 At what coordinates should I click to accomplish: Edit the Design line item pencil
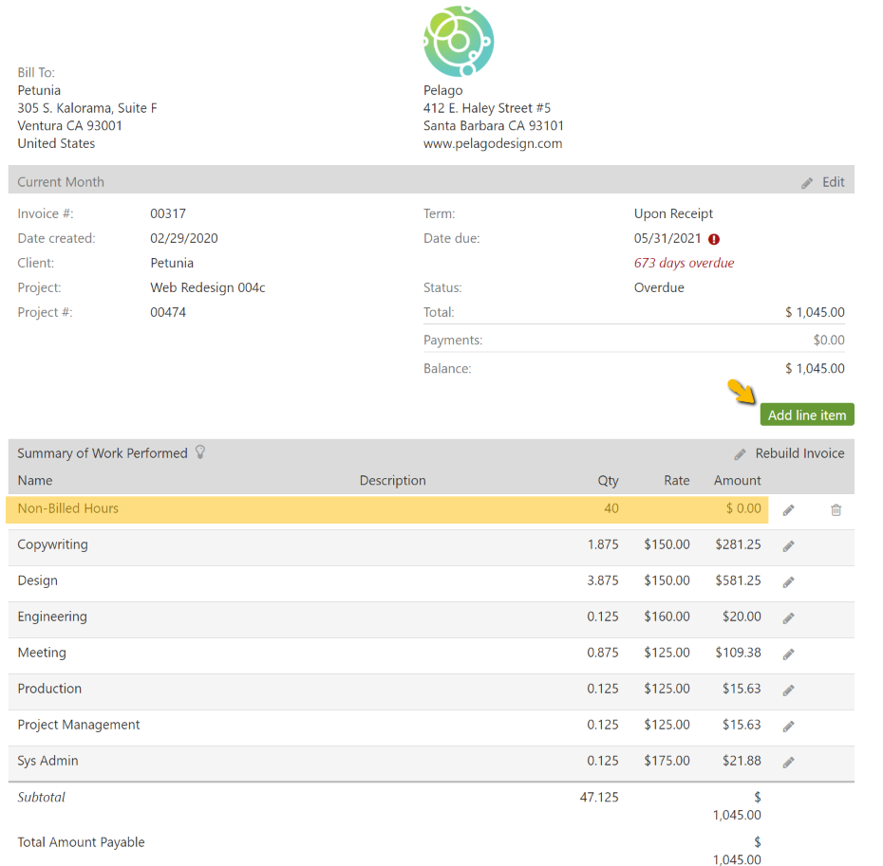click(788, 582)
